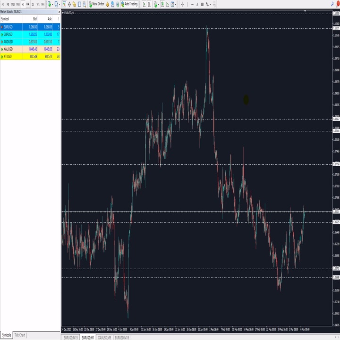
Task: Switch chart to H4 timeframe
Action: point(27,4)
